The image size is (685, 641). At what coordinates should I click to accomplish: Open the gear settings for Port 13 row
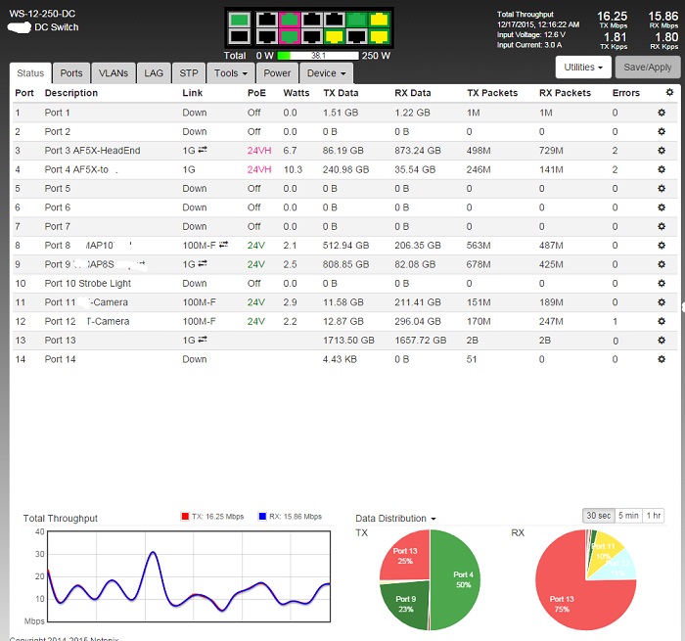coord(662,340)
